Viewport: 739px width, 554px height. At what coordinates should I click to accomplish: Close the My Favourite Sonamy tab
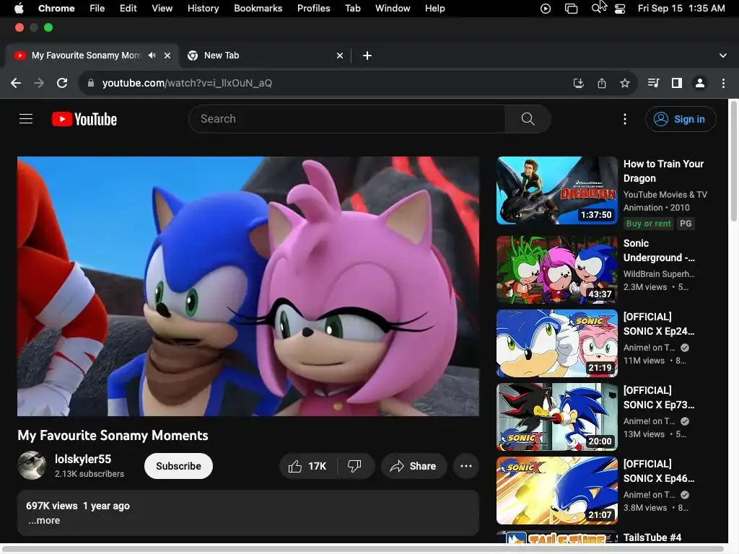[x=167, y=55]
